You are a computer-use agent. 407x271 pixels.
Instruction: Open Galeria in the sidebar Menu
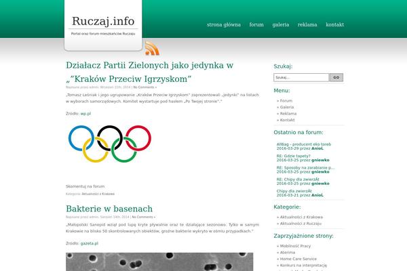287,107
